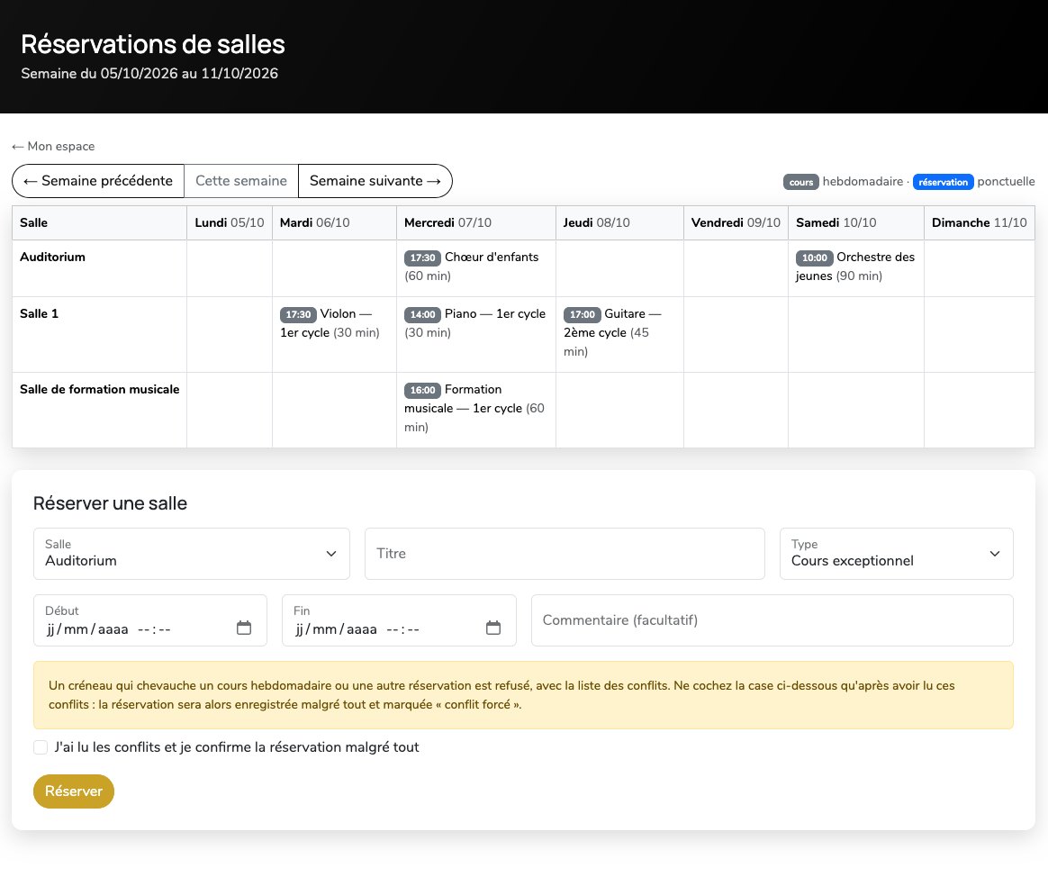
Task: Click the confirmation checkbox label text
Action: [237, 747]
